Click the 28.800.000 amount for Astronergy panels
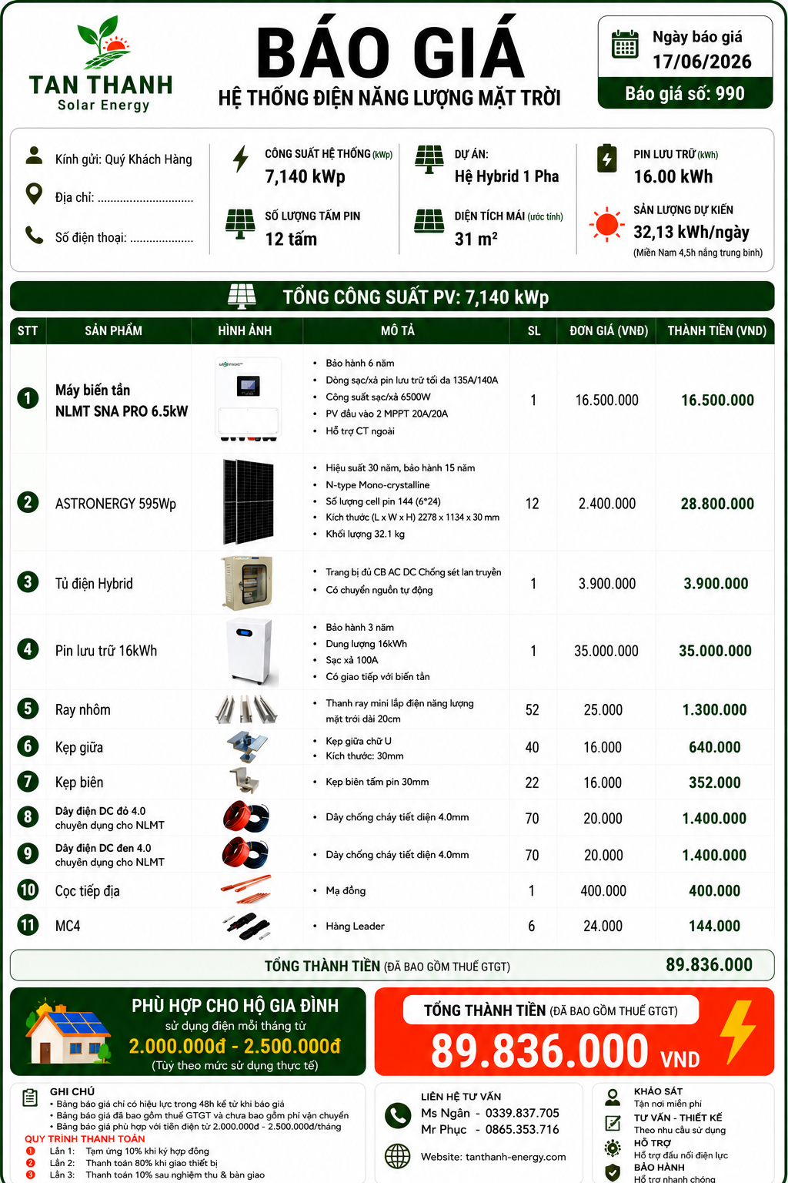Viewport: 788px width, 1183px height. pyautogui.click(x=717, y=504)
